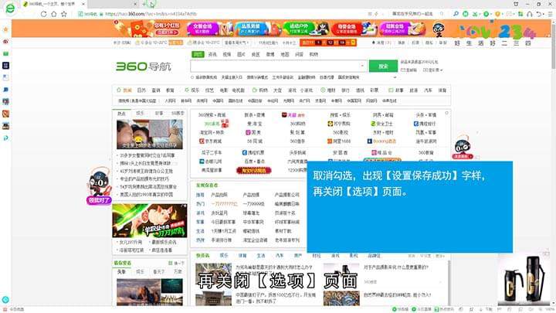
Task: Select the 网页 search tab
Action: pyautogui.click(x=198, y=54)
